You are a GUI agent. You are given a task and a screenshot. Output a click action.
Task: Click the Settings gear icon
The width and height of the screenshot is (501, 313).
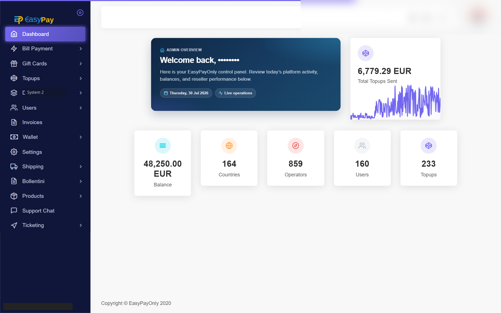point(14,152)
